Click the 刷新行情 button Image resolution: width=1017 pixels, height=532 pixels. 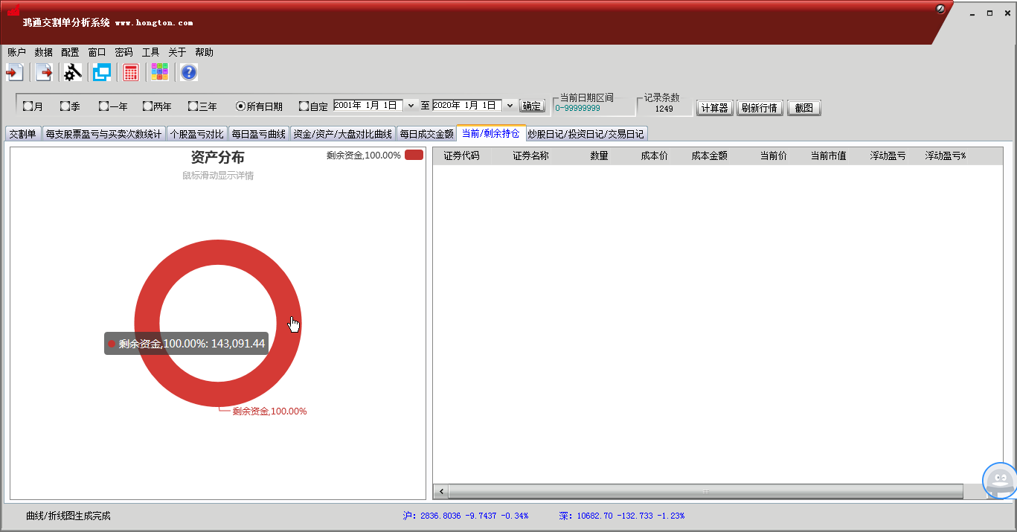[760, 108]
